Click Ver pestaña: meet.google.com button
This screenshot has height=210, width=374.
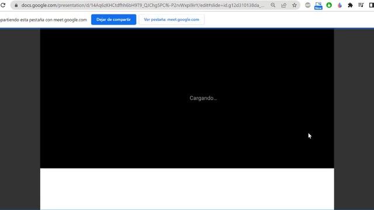171,19
